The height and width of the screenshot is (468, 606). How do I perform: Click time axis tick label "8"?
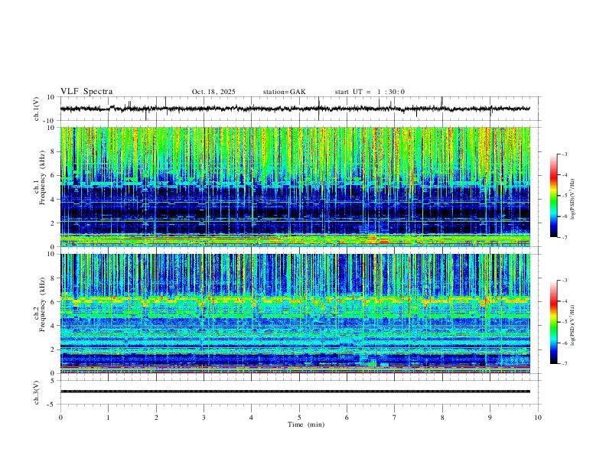pyautogui.click(x=442, y=418)
